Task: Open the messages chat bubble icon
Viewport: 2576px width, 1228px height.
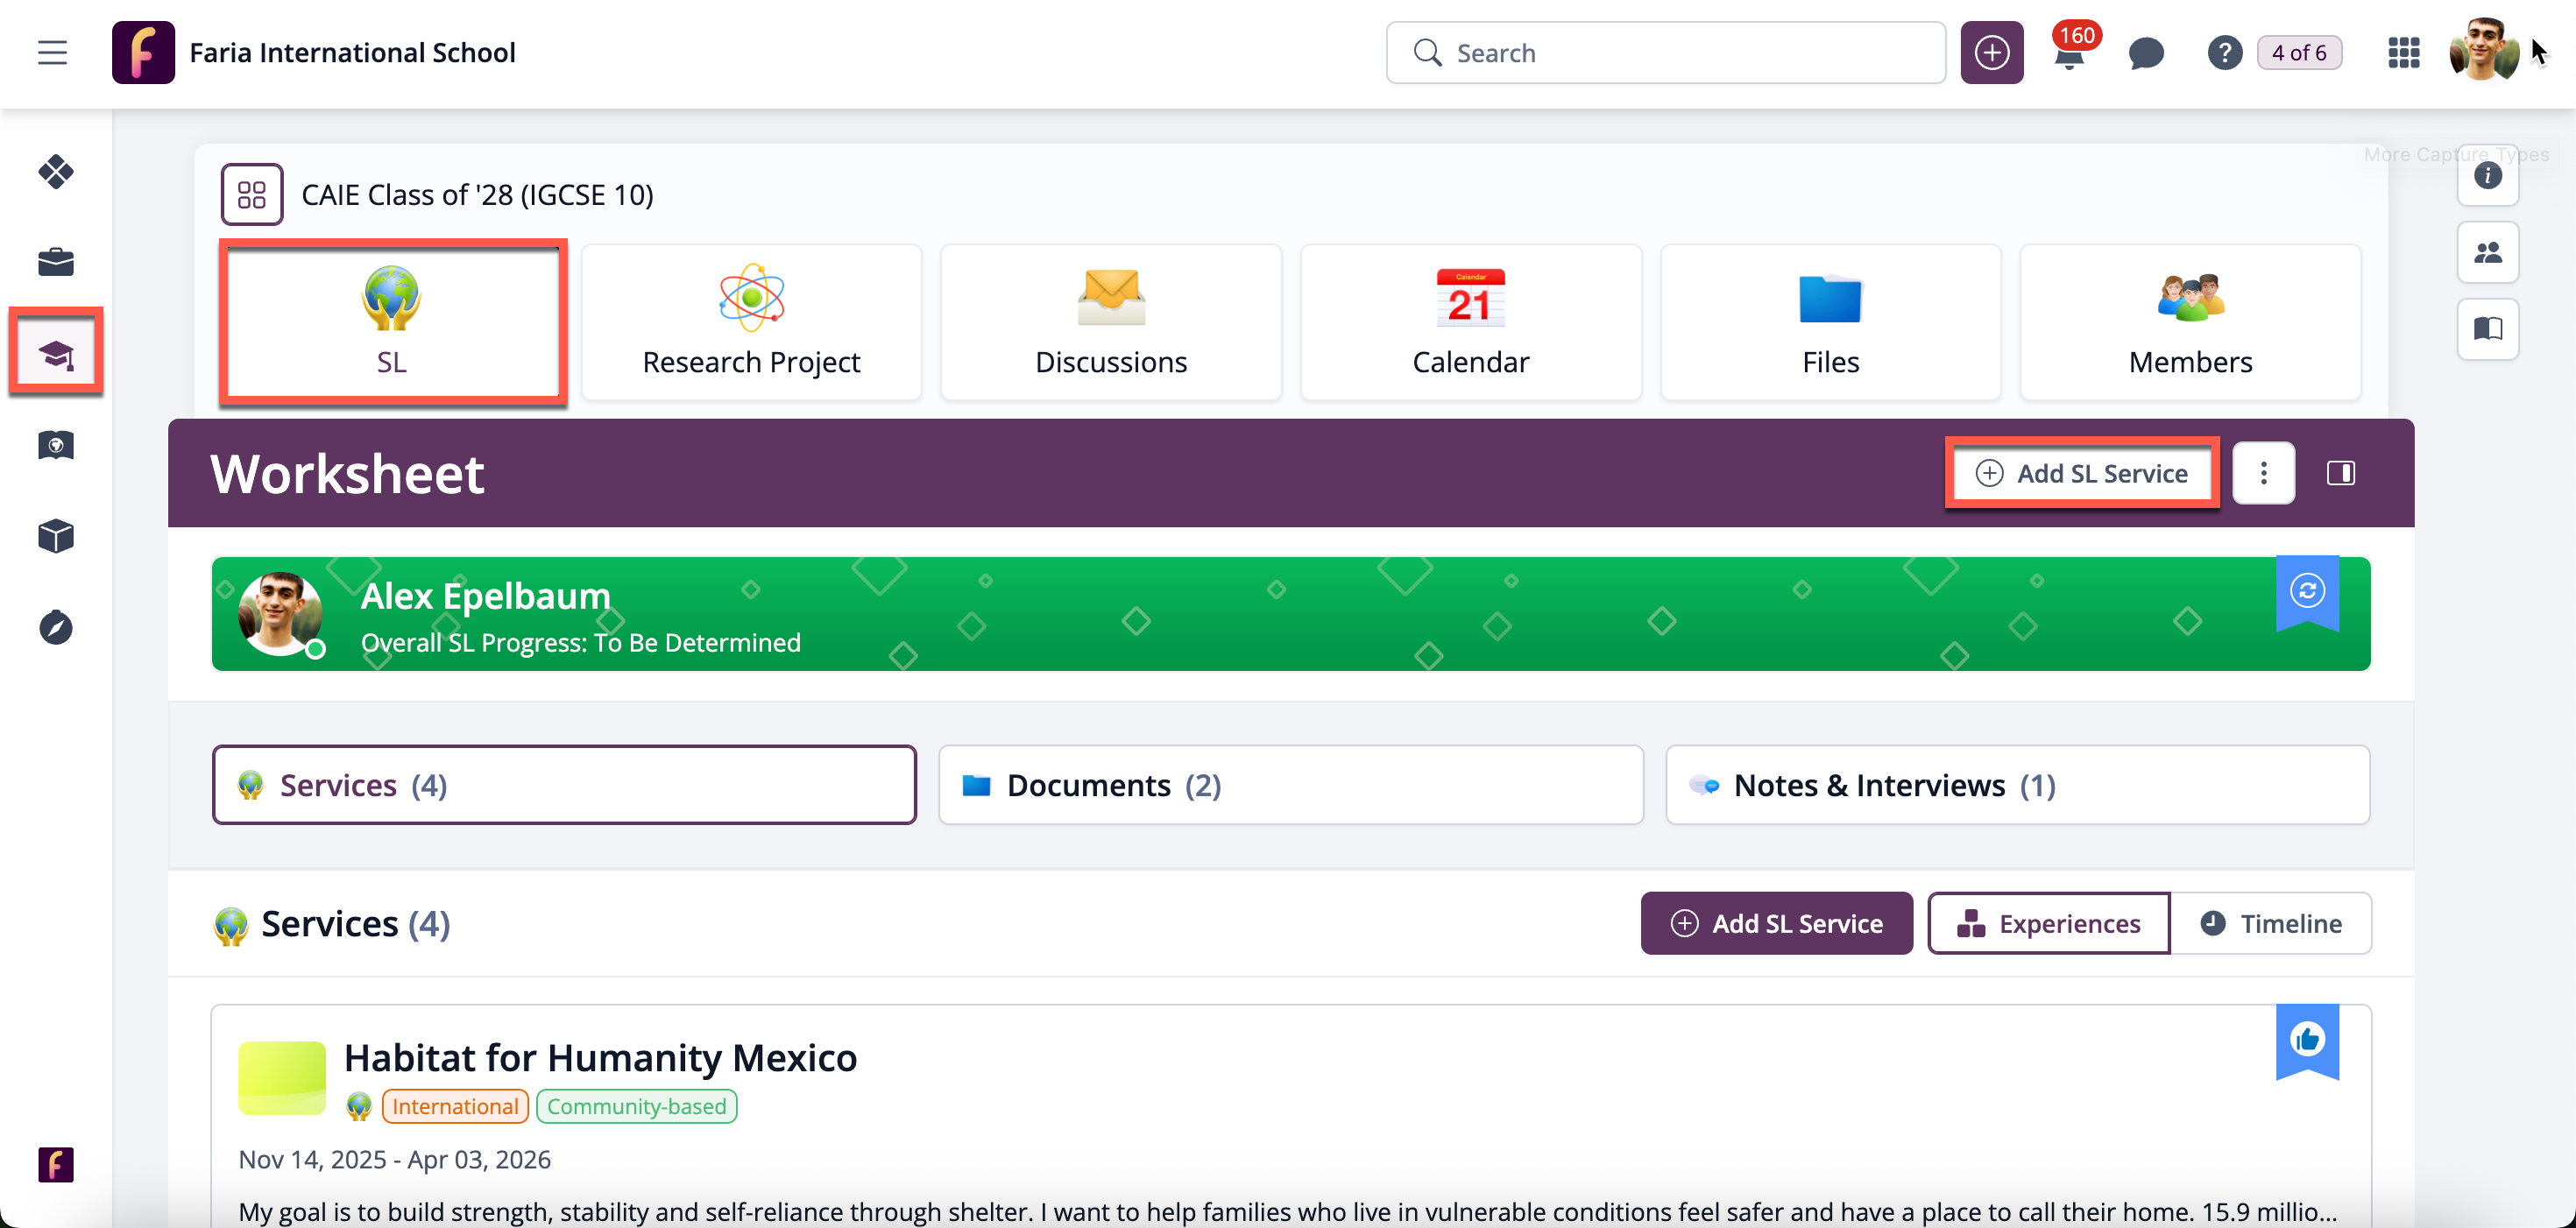Action: tap(2146, 53)
